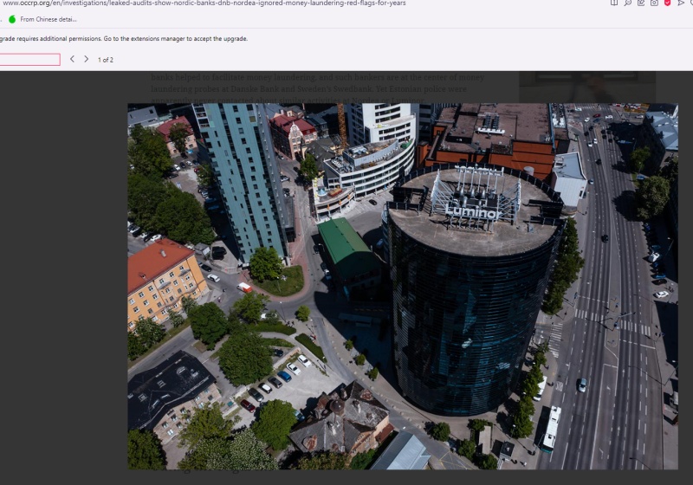Click the green favicon of the bookmark
This screenshot has width=693, height=485.
tap(12, 19)
